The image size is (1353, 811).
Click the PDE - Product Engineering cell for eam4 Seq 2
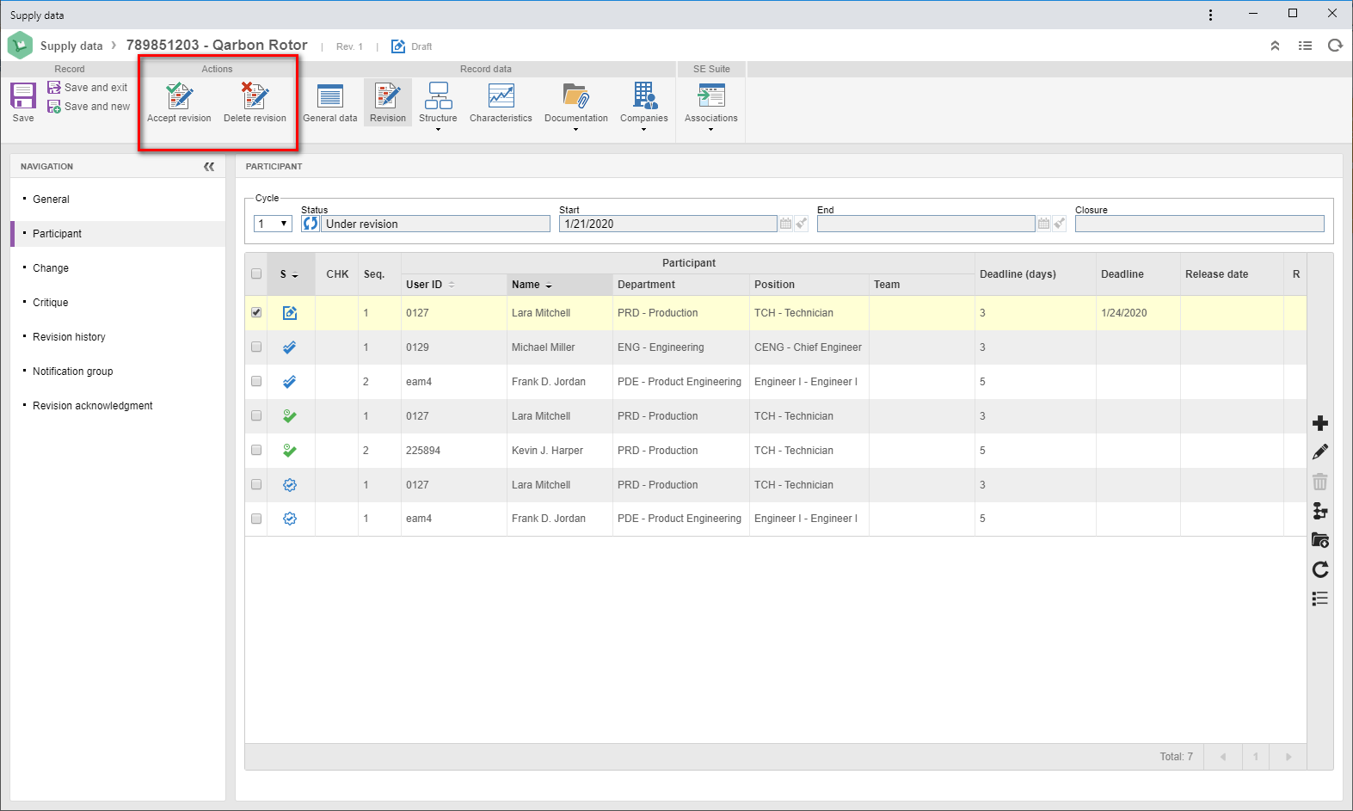pyautogui.click(x=680, y=382)
